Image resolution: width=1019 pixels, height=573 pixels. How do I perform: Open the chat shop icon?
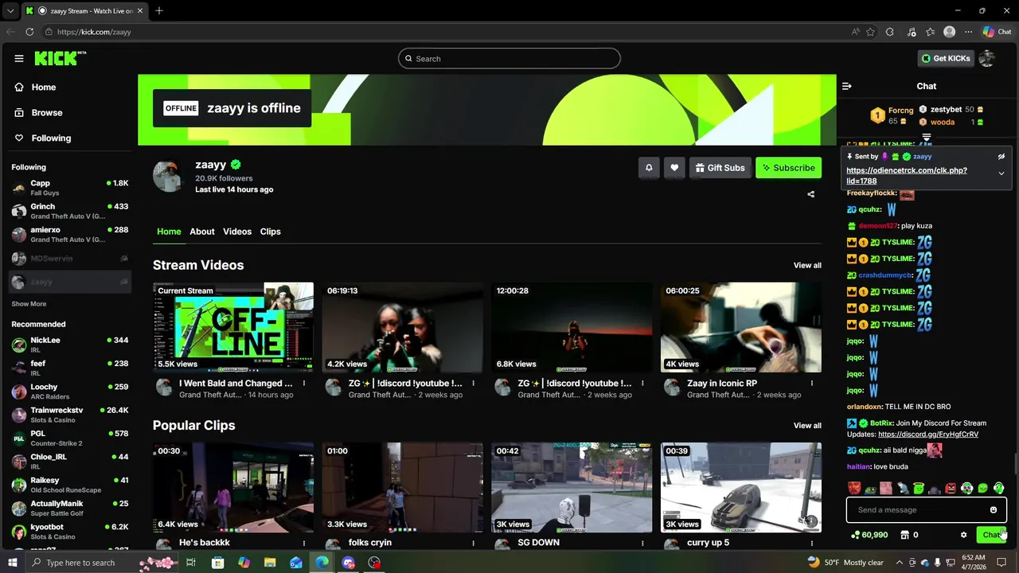pos(904,536)
